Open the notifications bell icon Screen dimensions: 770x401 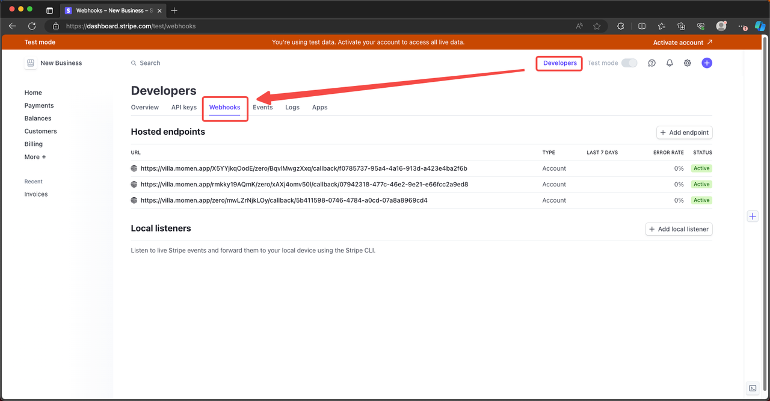click(x=670, y=63)
